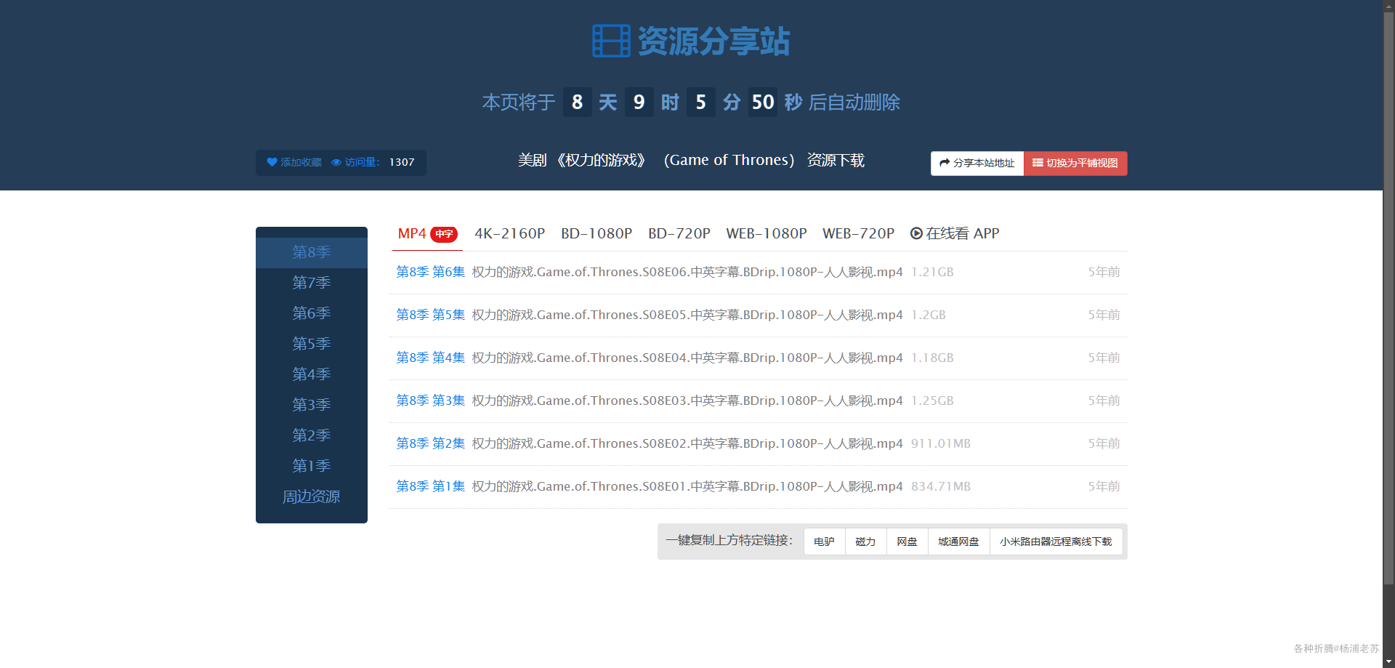Click the 1.21GB file size
This screenshot has width=1395, height=668.
point(932,272)
